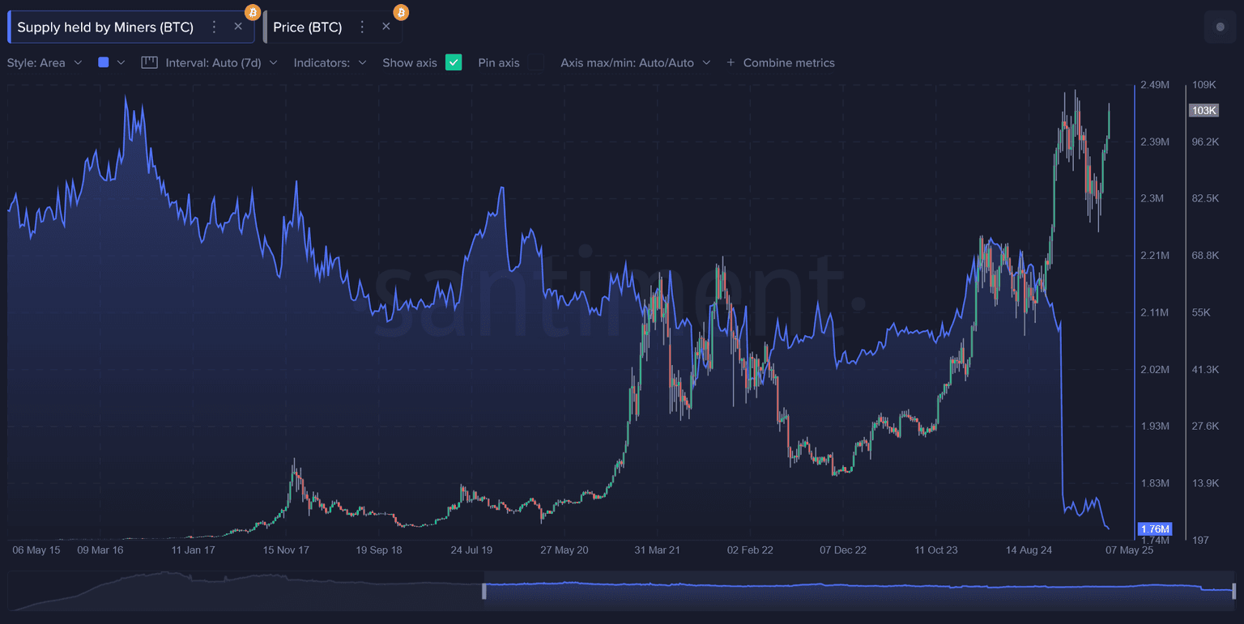1244x624 pixels.
Task: Open the Indicators dropdown
Action: (x=330, y=62)
